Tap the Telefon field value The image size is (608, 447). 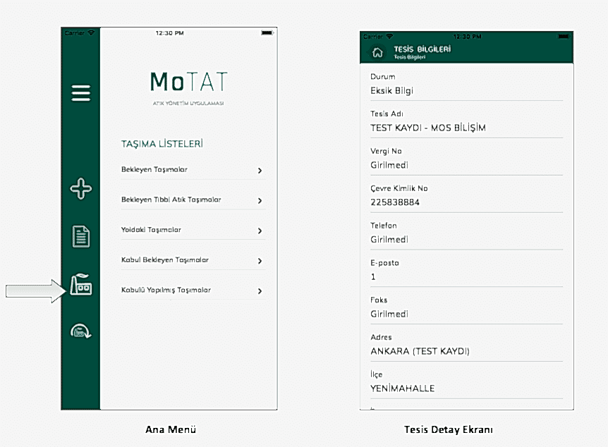click(389, 240)
